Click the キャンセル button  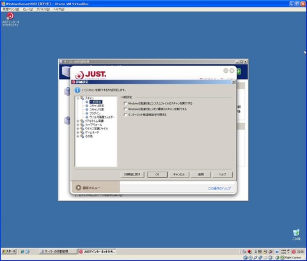point(178,174)
